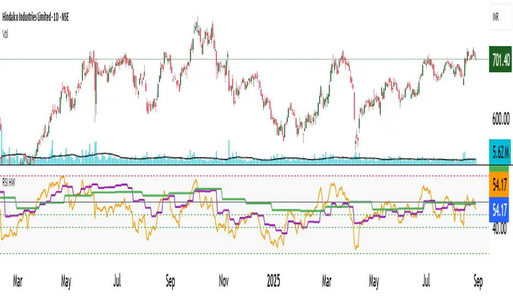513x302 pixels.
Task: Click the Jul label after 2025
Action: pos(425,281)
